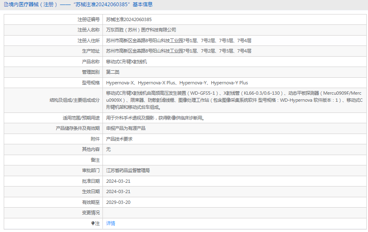368x232 pixels.
Task: Select registration number 苏械注准20242060385 in the table
Action: click(x=129, y=19)
